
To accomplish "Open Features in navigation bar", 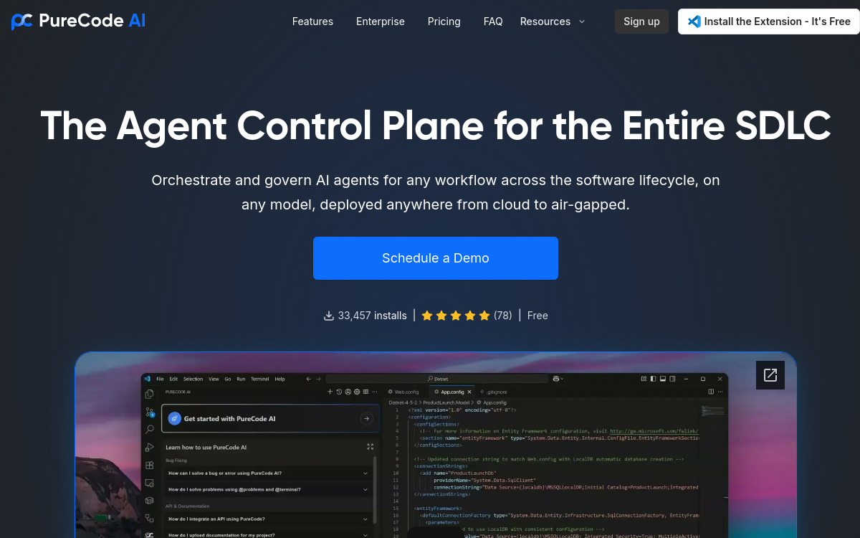I will [312, 22].
